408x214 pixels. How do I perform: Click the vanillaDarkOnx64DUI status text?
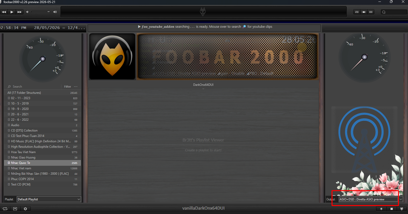203,208
